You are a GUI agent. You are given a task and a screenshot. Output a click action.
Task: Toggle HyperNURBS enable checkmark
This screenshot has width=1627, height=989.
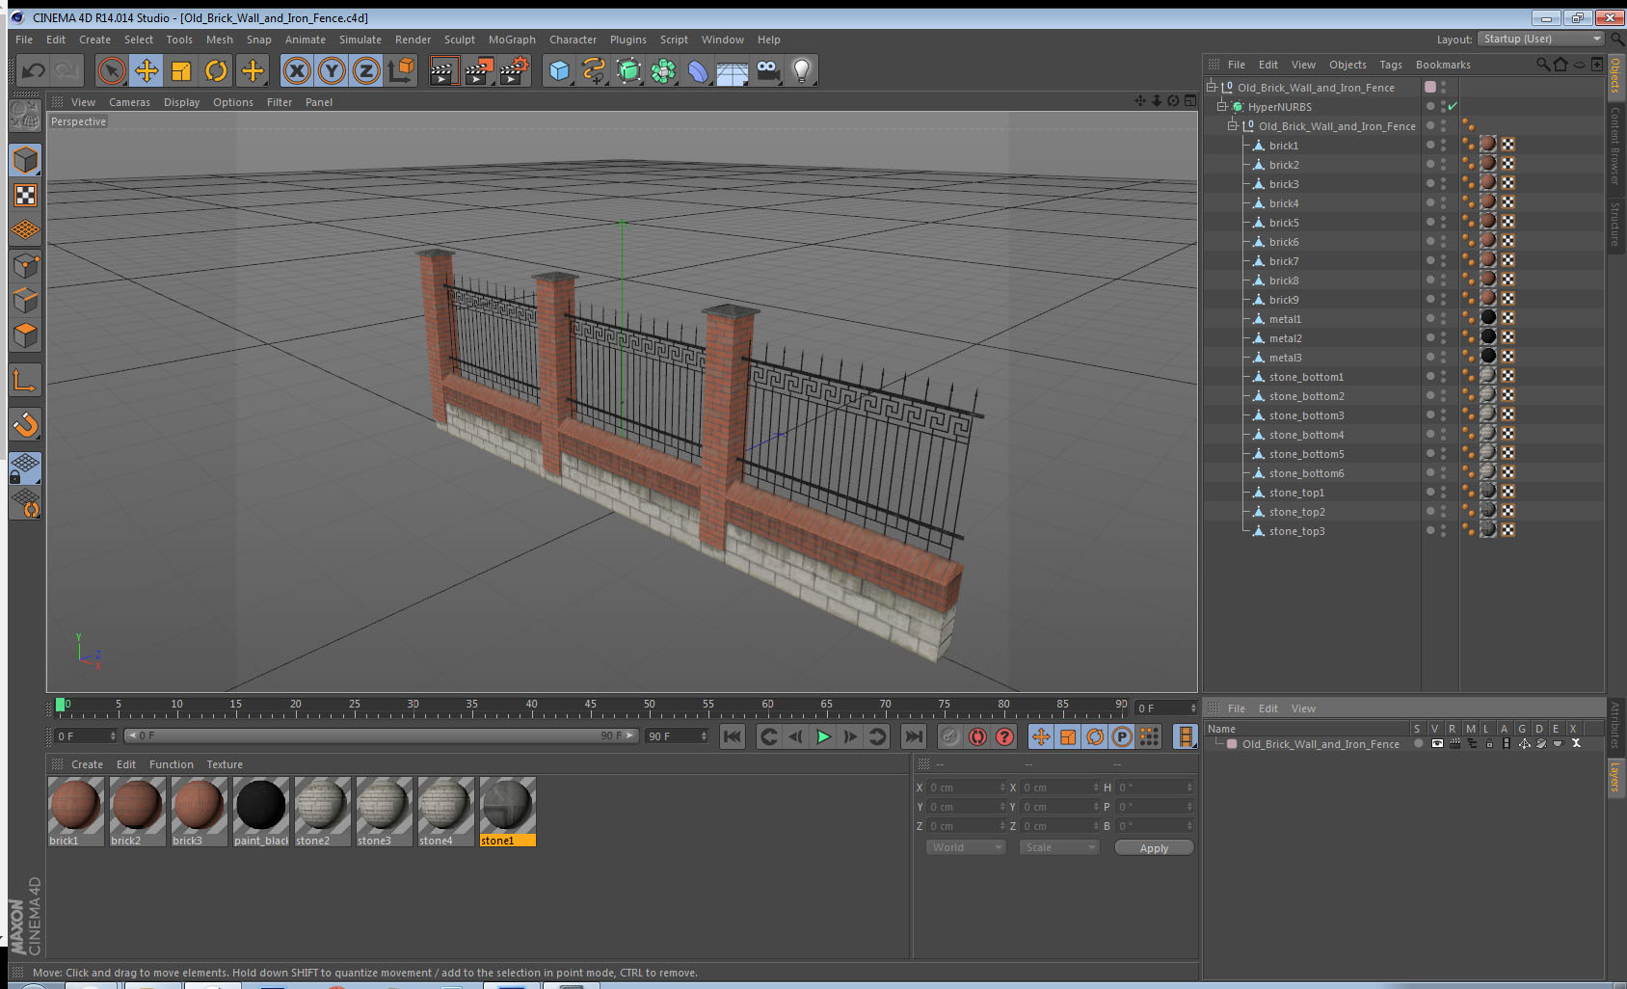pos(1453,106)
